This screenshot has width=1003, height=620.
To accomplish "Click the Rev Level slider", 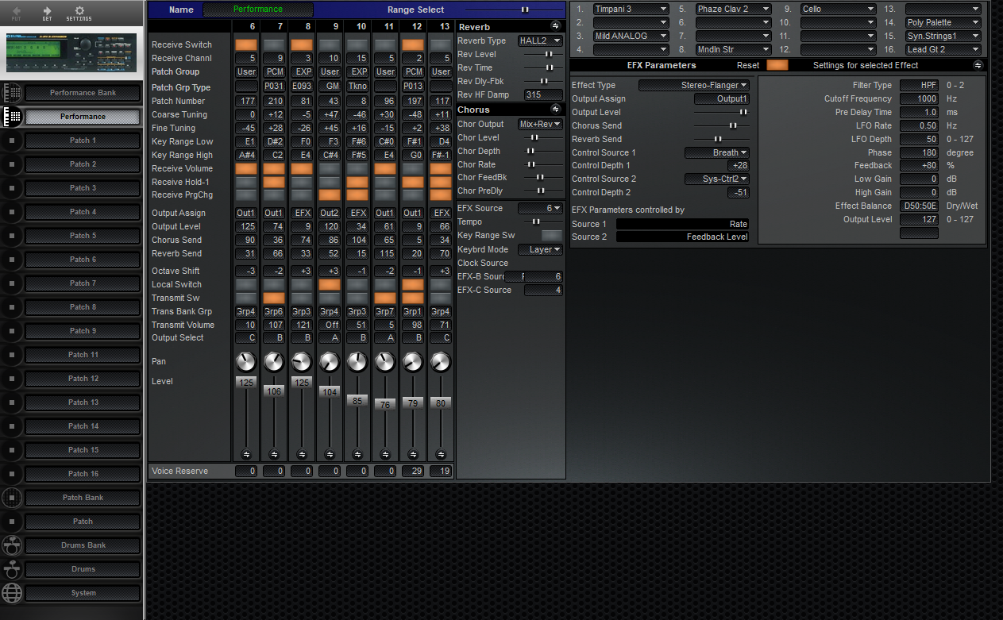I will pyautogui.click(x=544, y=54).
